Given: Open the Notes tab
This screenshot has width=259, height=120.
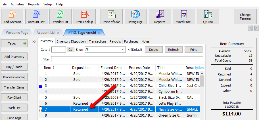Looking at the screenshot, I should 145,41.
